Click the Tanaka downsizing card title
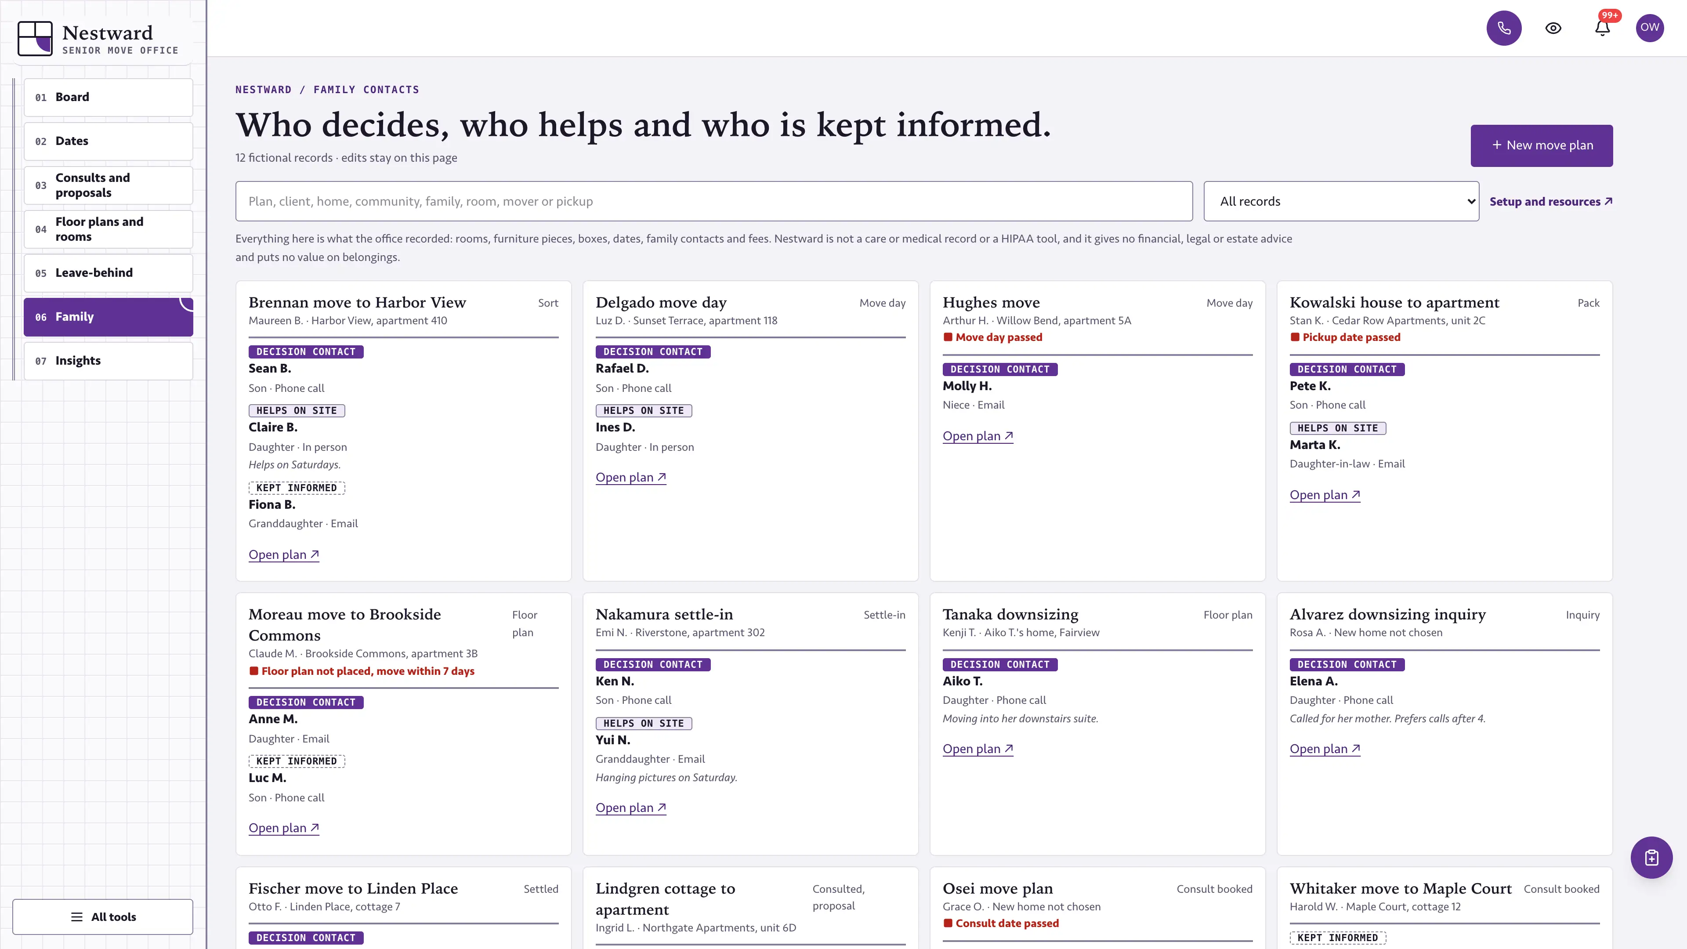 click(1010, 614)
